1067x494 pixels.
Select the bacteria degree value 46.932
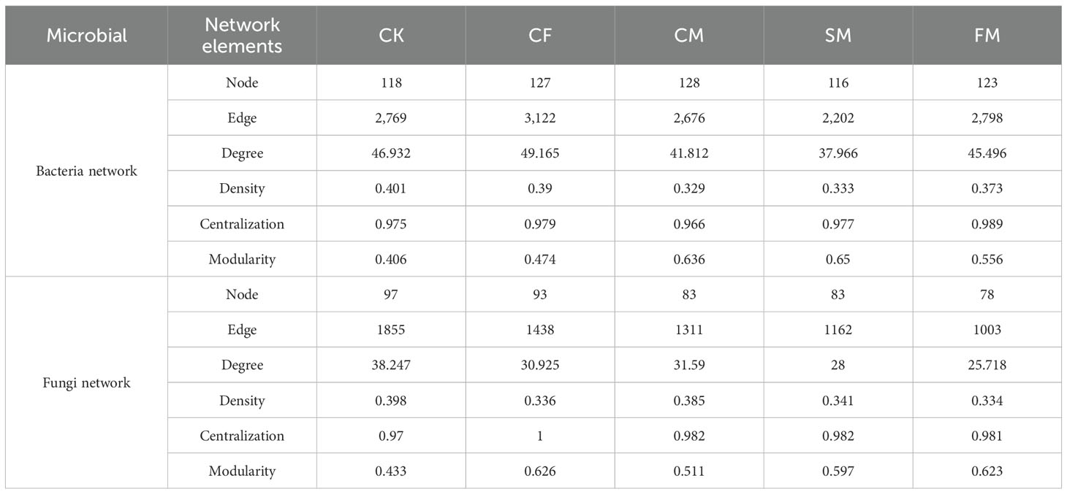tap(392, 153)
